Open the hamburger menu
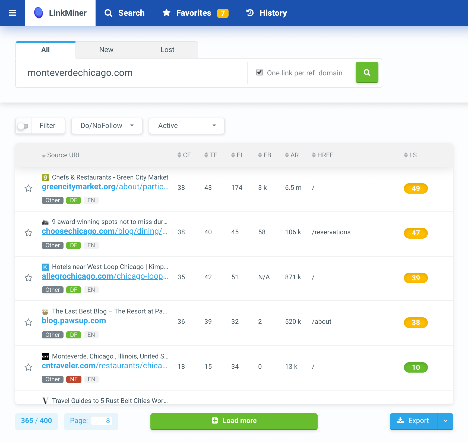Image resolution: width=468 pixels, height=442 pixels. 12,13
